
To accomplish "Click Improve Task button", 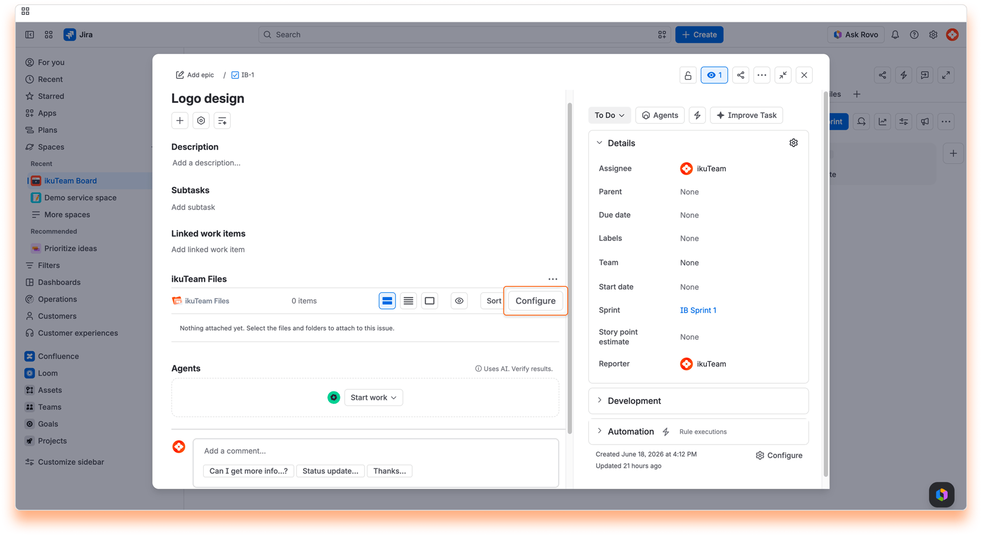I will pyautogui.click(x=747, y=115).
